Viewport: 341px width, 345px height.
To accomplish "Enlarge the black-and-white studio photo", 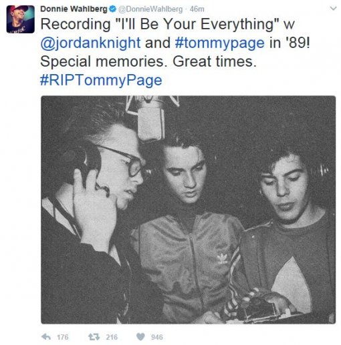I will pos(189,210).
